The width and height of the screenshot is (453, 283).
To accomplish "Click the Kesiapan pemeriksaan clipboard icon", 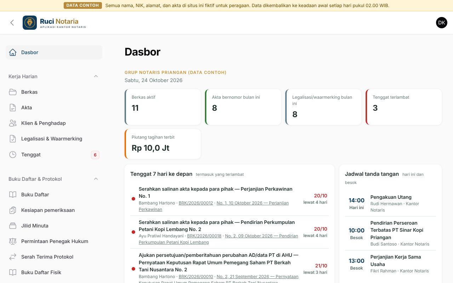I will 13,210.
